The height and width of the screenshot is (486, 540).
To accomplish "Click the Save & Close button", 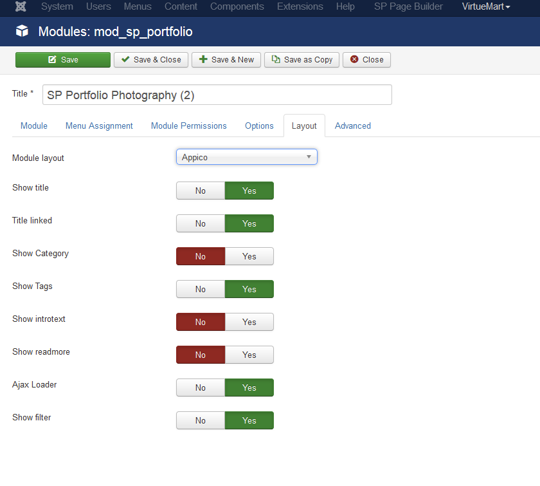I will (x=152, y=60).
